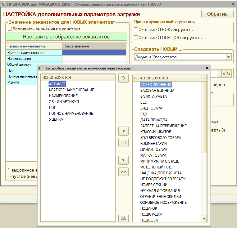Select НУЖНАЯ ИФОРМАЦИЯ item
The width and height of the screenshot is (237, 228).
coord(160,190)
